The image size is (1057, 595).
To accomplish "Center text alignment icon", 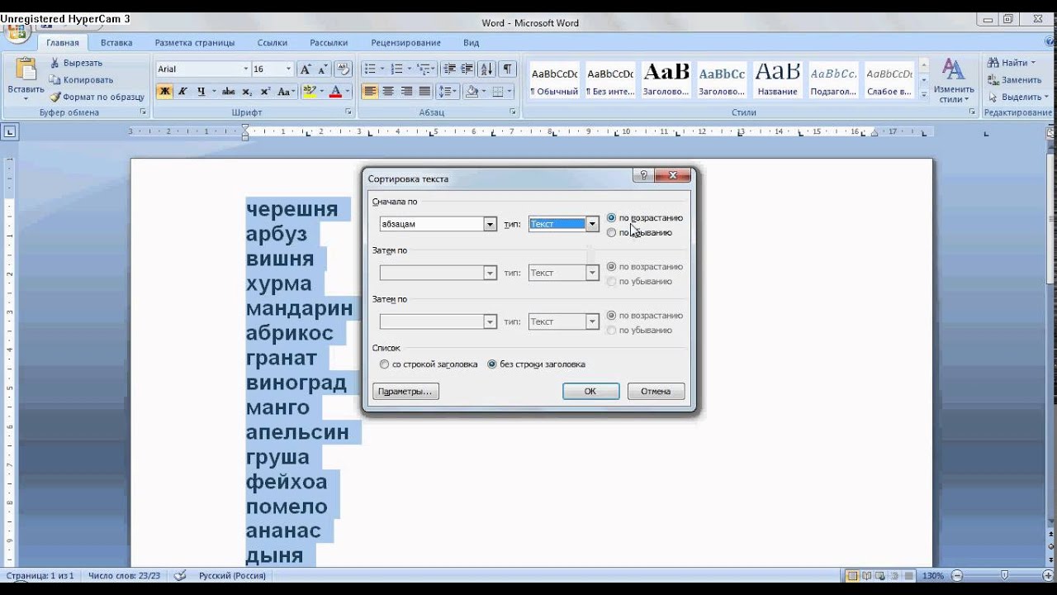I will coord(388,92).
